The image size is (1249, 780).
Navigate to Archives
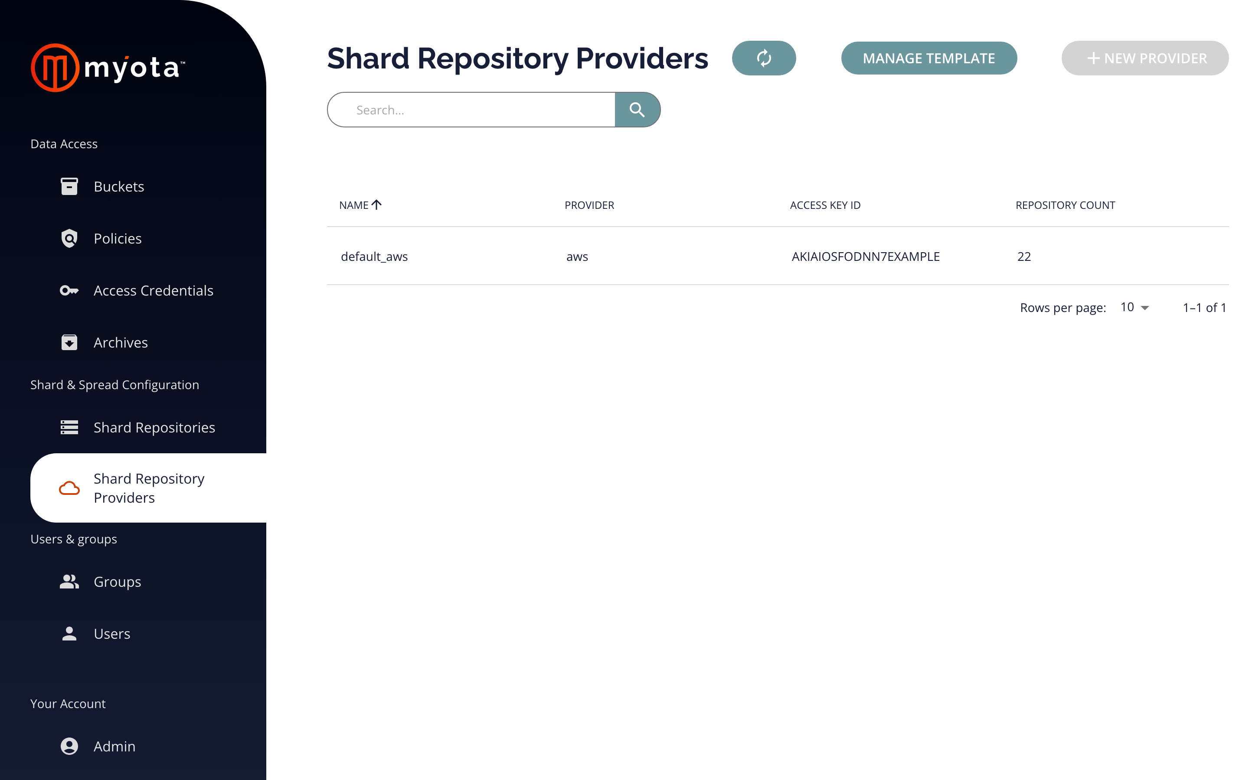point(121,342)
